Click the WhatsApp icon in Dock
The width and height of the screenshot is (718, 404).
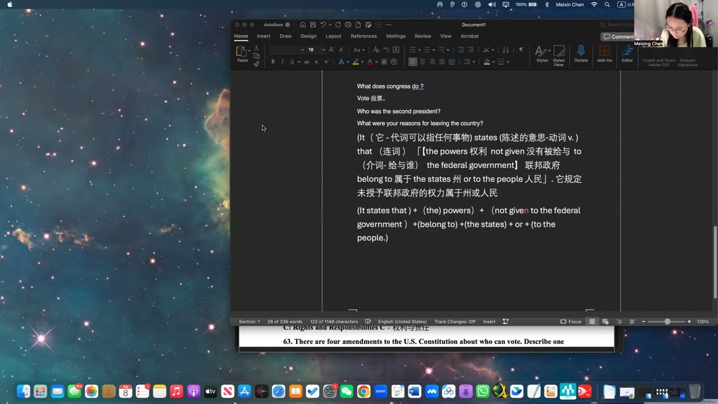click(482, 391)
